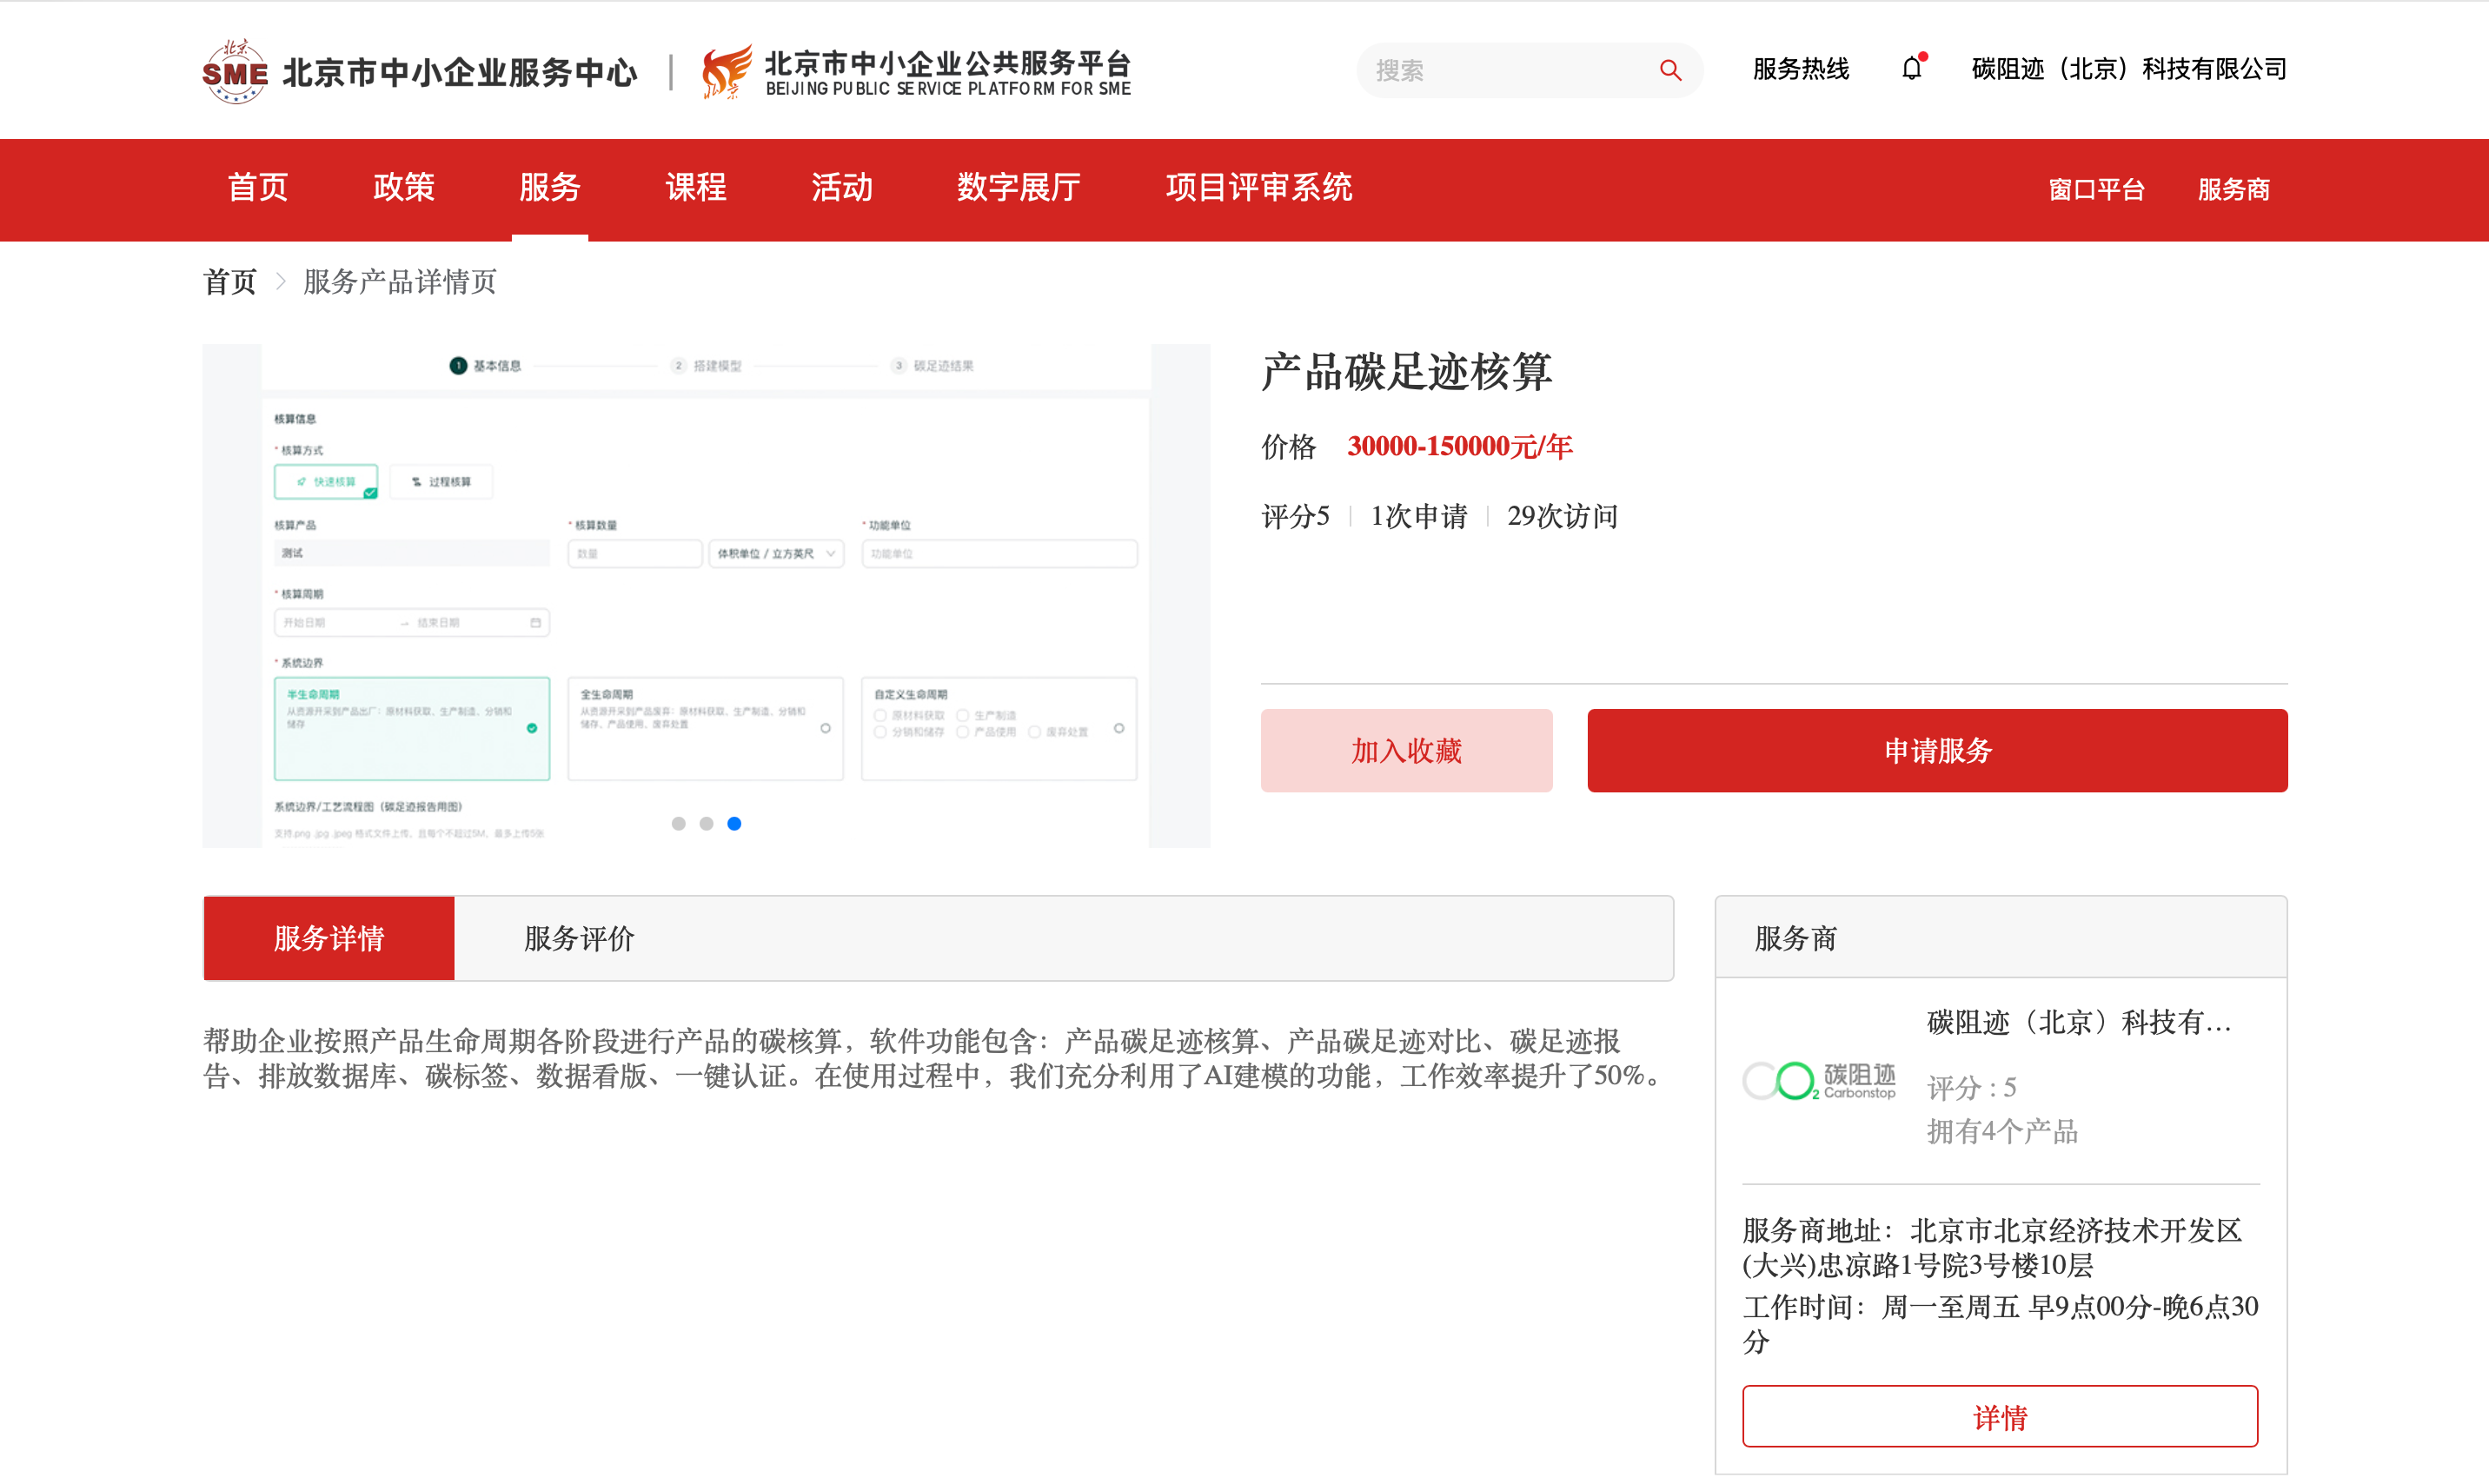Select the second carousel pagination dot
Viewport: 2489px width, 1484px height.
[x=707, y=823]
